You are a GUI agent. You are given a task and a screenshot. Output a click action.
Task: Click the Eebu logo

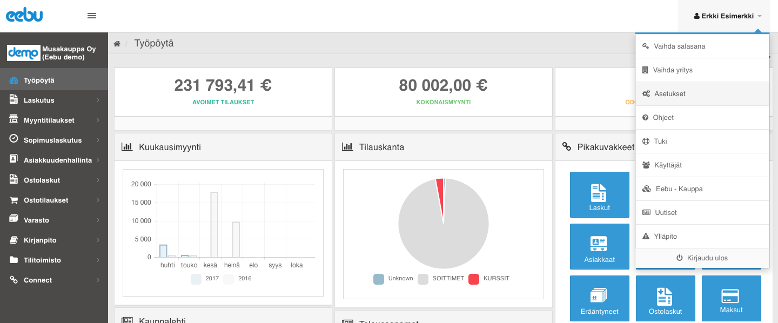tap(24, 16)
